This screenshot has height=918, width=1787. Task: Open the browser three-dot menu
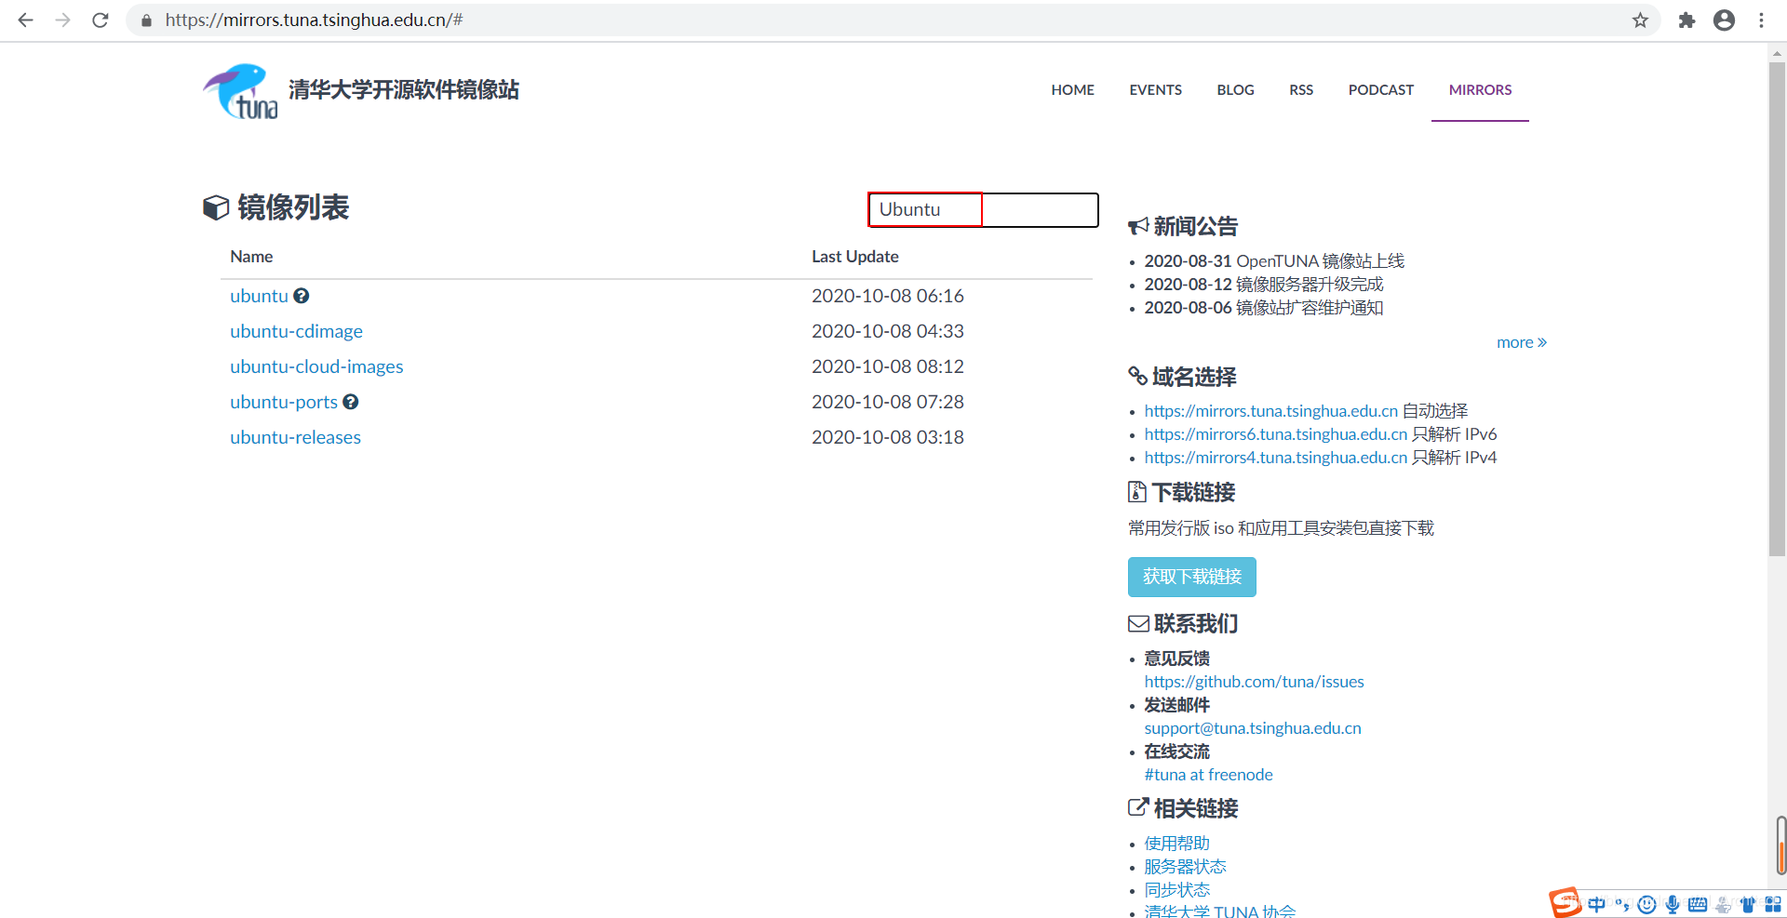tap(1761, 20)
